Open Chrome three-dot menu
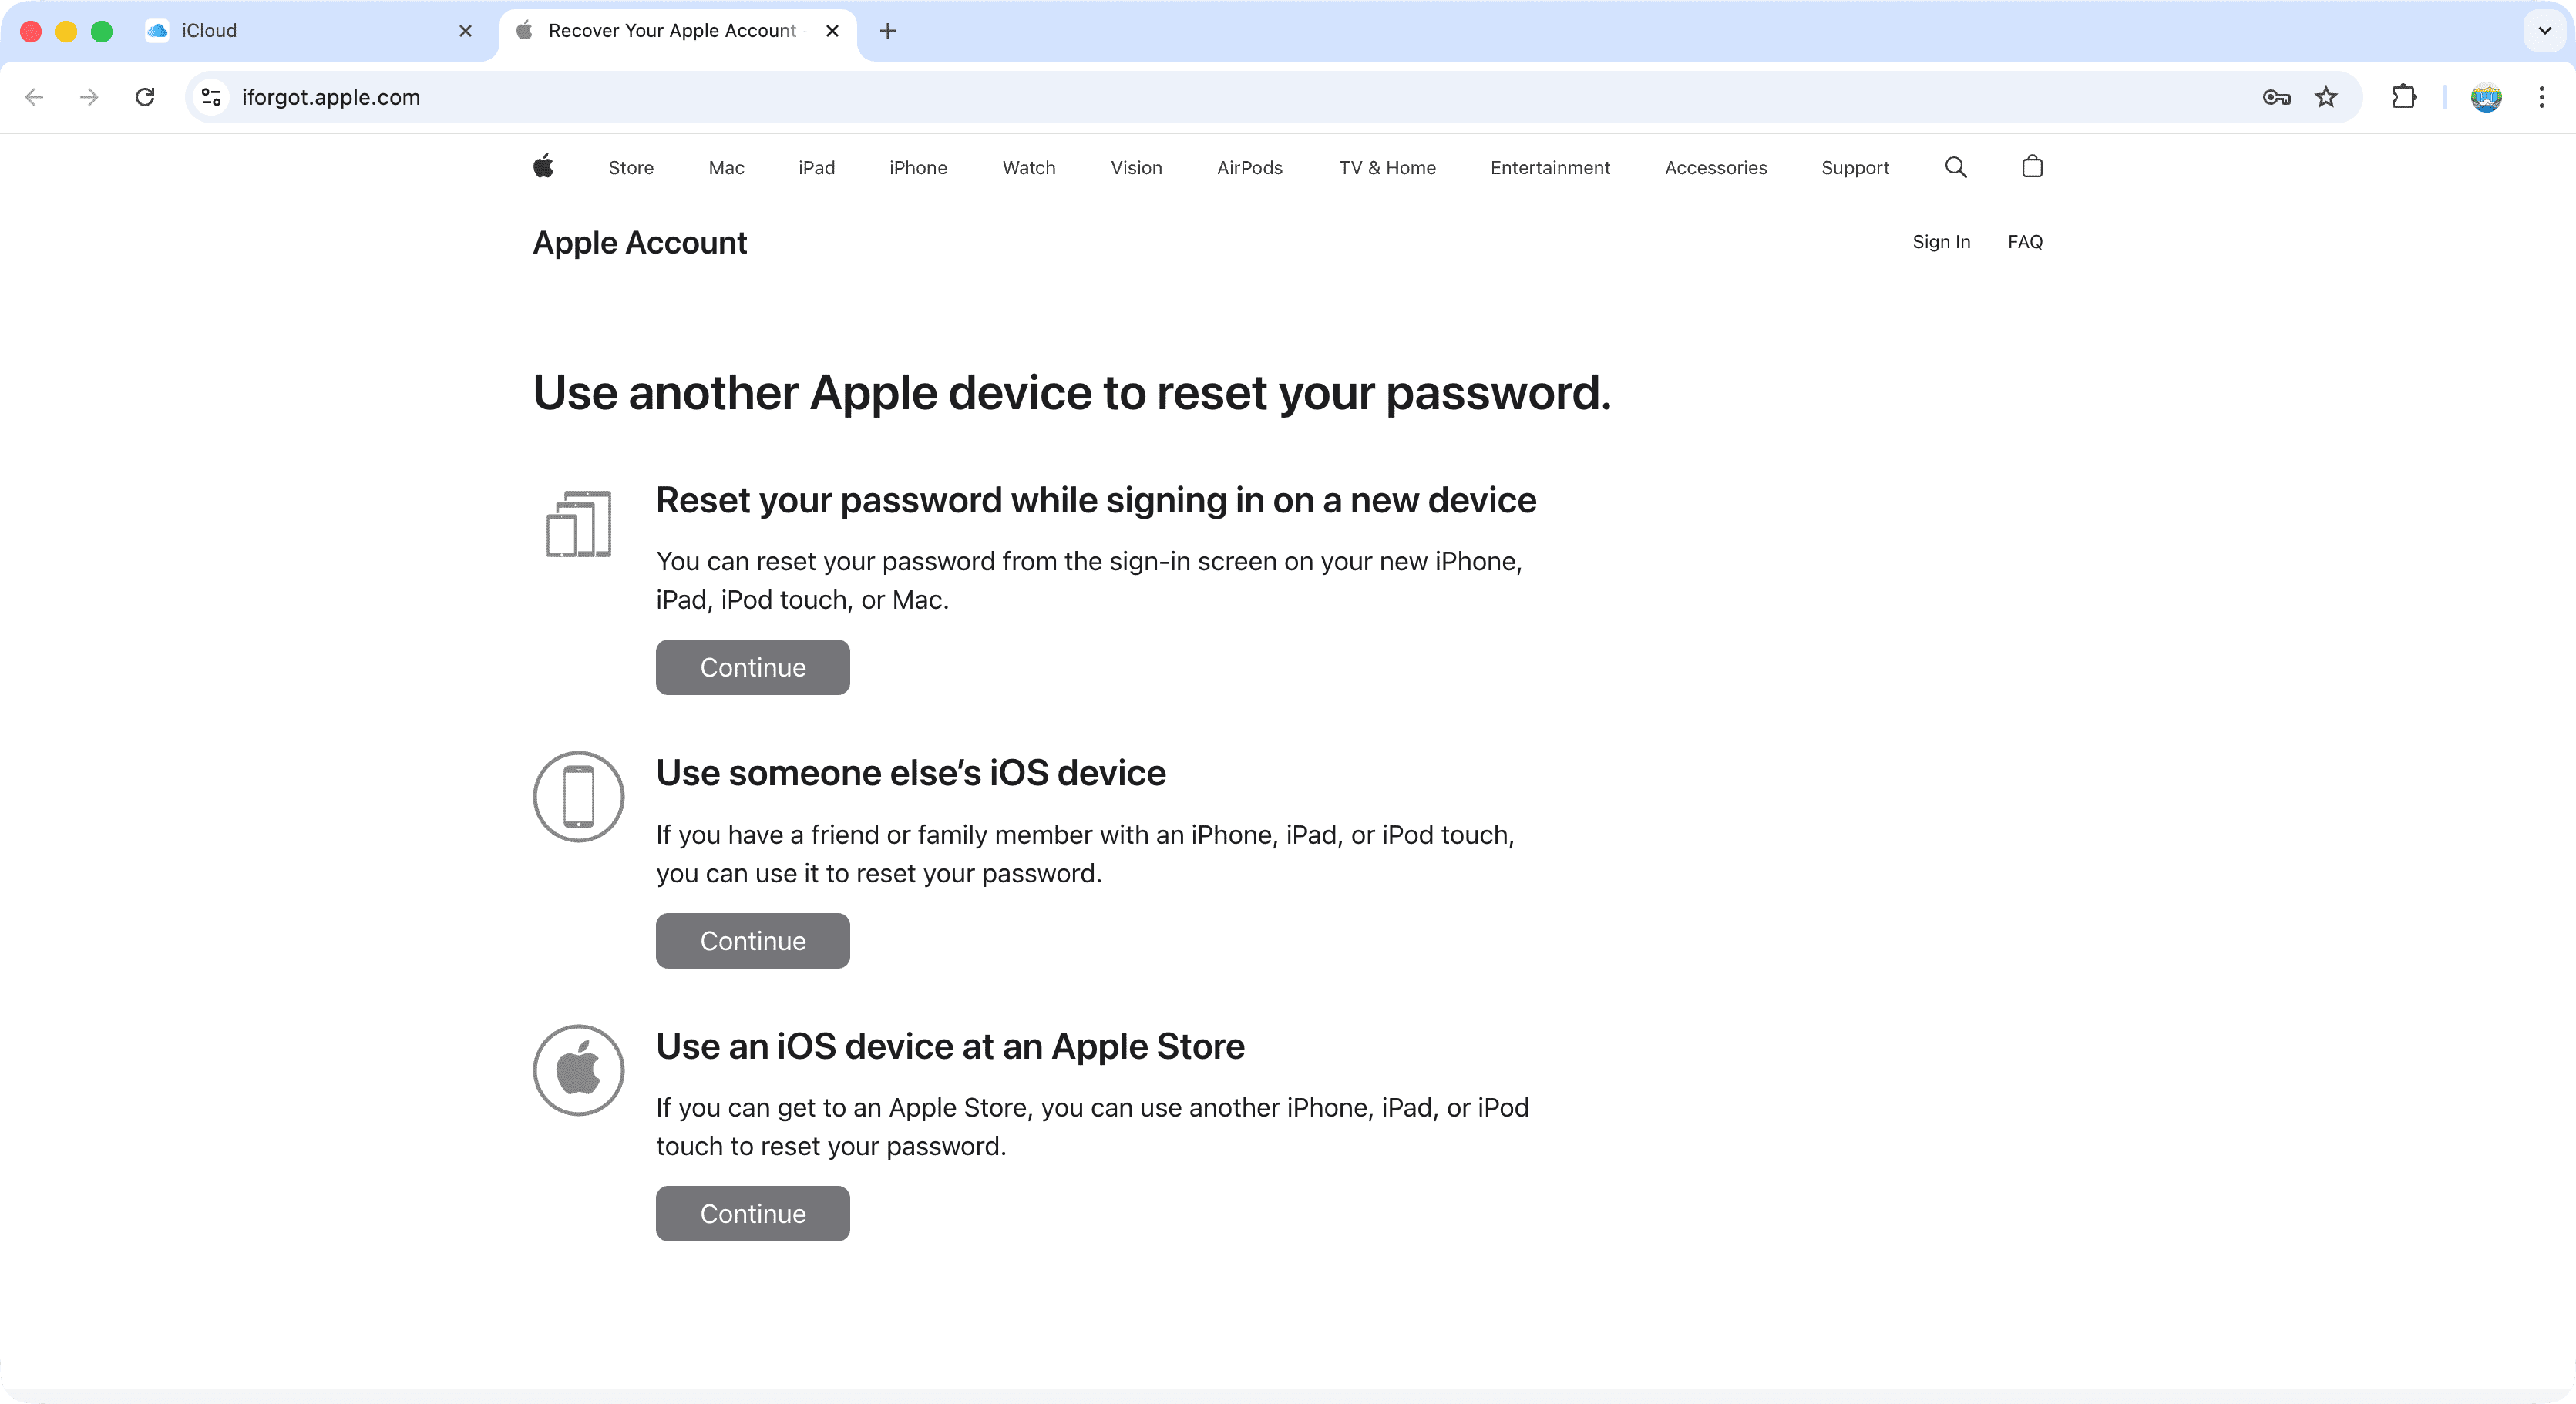The height and width of the screenshot is (1404, 2576). [x=2541, y=97]
